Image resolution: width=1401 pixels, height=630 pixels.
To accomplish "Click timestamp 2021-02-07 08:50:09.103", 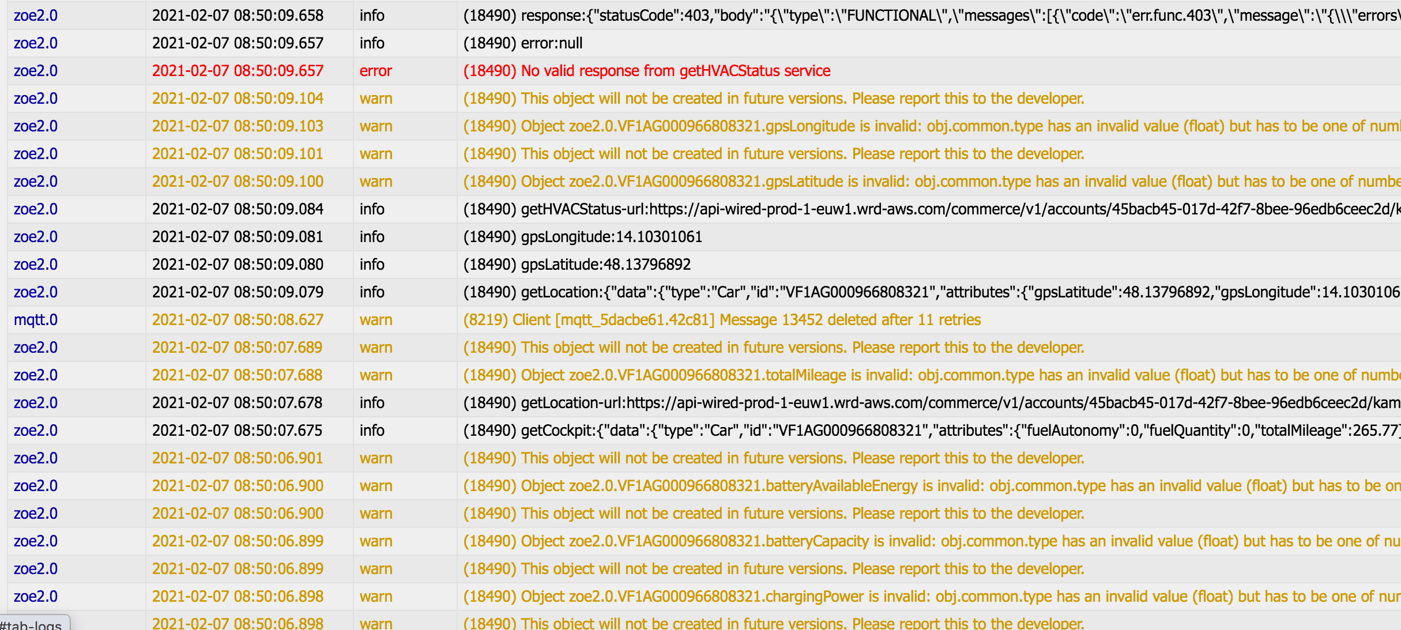I will point(238,126).
